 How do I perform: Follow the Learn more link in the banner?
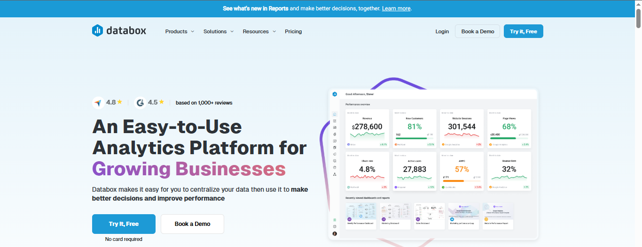point(396,8)
